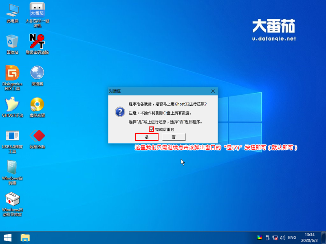Open the network status tray icon

pos(275,237)
